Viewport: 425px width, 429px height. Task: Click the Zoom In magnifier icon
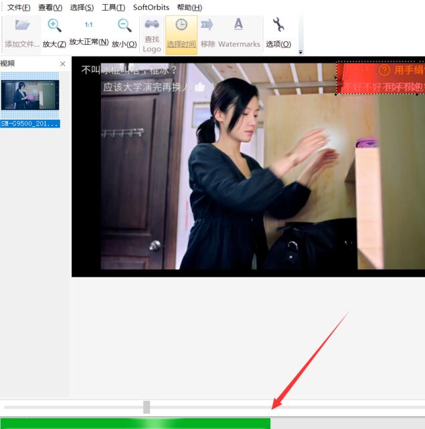54,26
